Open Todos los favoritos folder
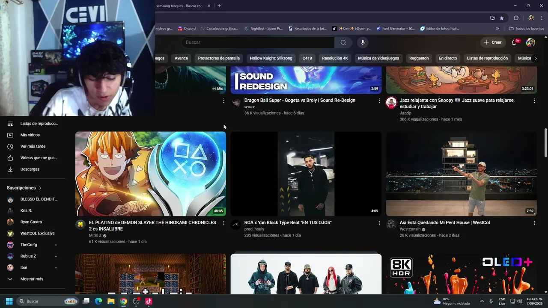The width and height of the screenshot is (548, 308). point(526,29)
